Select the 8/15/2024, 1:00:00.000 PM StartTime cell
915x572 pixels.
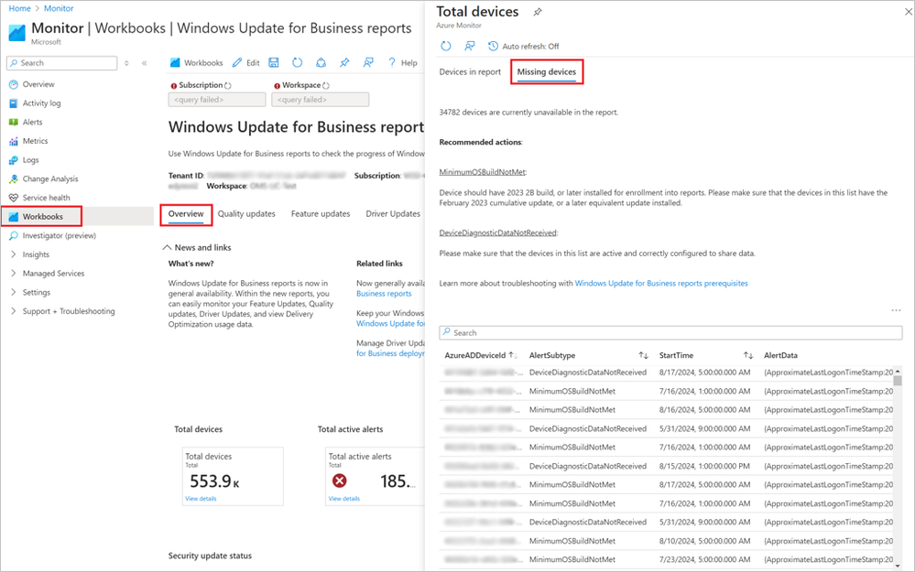point(705,467)
